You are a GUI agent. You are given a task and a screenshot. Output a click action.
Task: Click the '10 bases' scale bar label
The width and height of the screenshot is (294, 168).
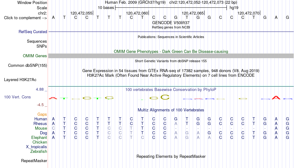tap(106, 8)
